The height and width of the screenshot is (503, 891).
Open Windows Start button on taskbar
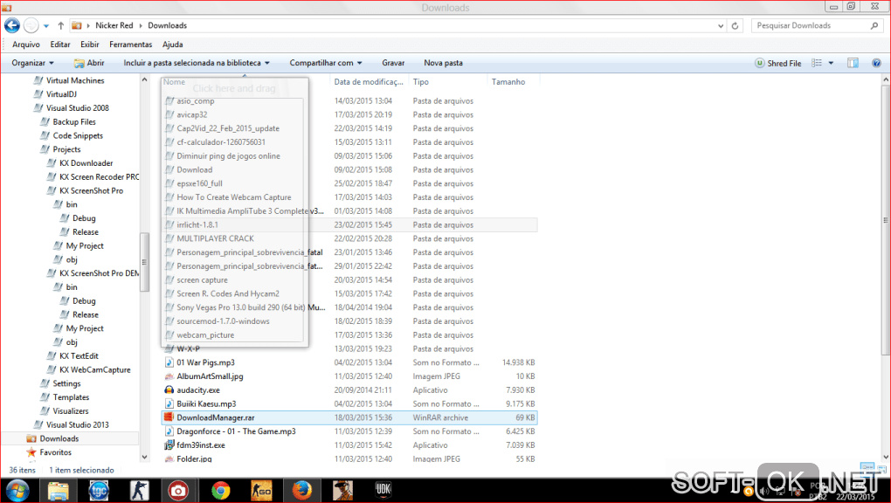coord(17,491)
